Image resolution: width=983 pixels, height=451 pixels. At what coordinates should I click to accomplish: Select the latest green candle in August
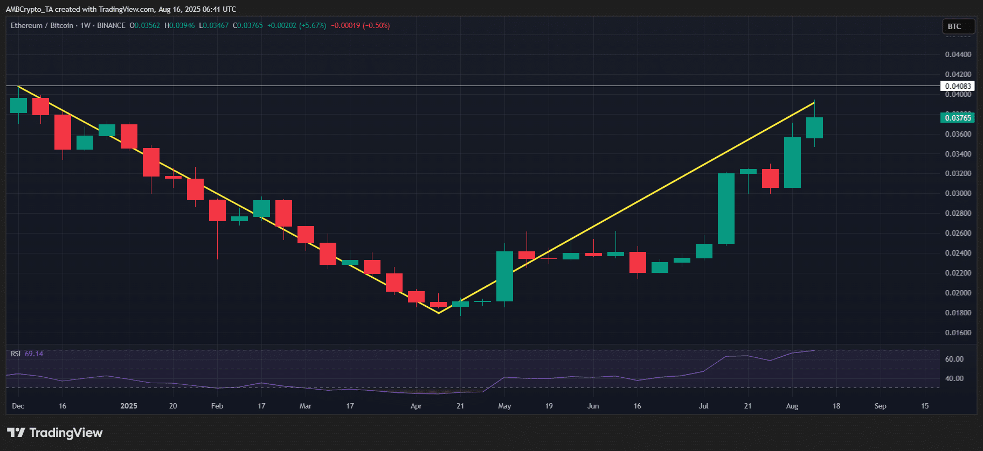point(814,128)
